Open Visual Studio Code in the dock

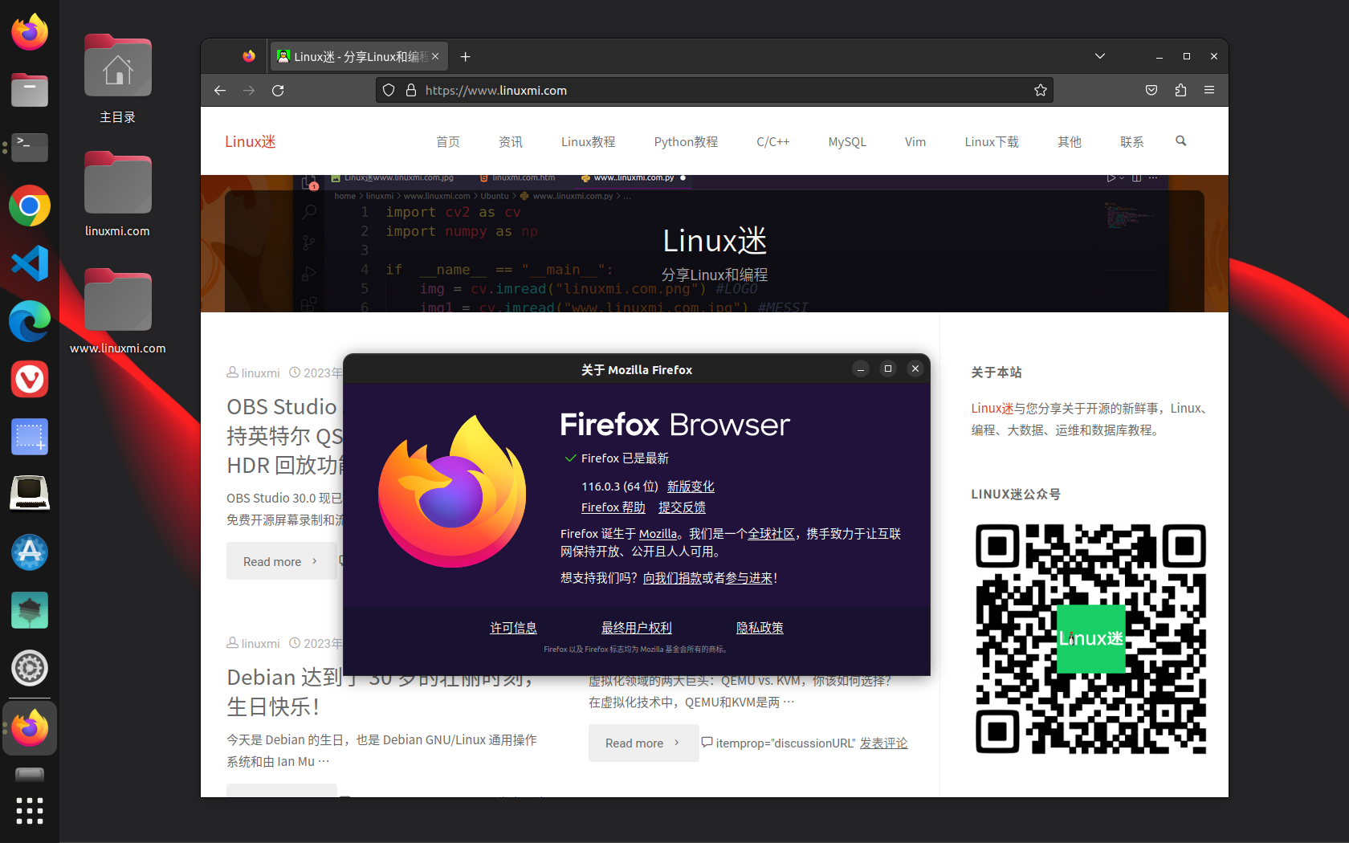[x=30, y=263]
